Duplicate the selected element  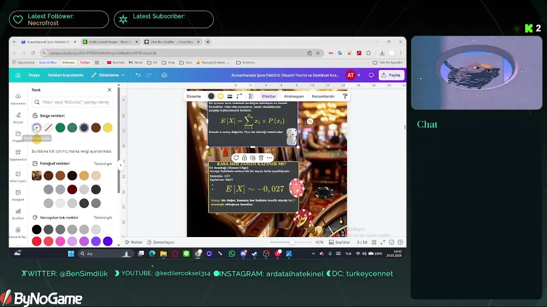point(253,158)
